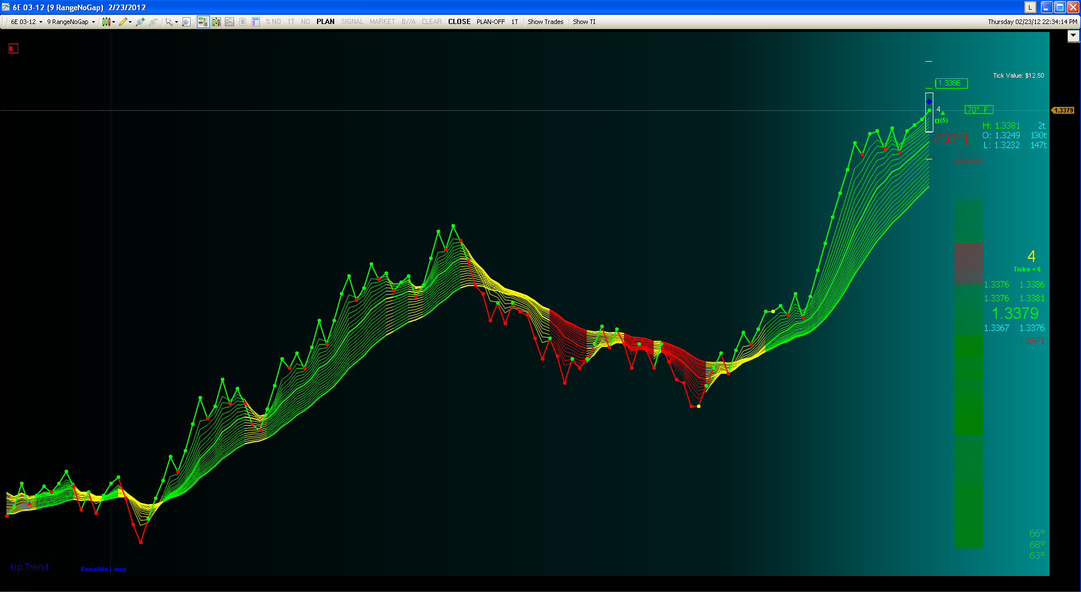The width and height of the screenshot is (1081, 592).
Task: Click the strategies dollar document icon
Action: click(243, 22)
